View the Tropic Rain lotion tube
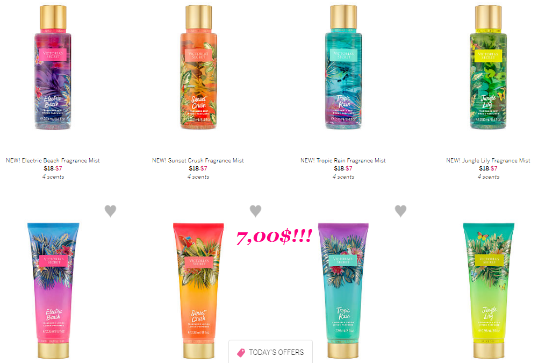The width and height of the screenshot is (538, 363). pos(343,290)
